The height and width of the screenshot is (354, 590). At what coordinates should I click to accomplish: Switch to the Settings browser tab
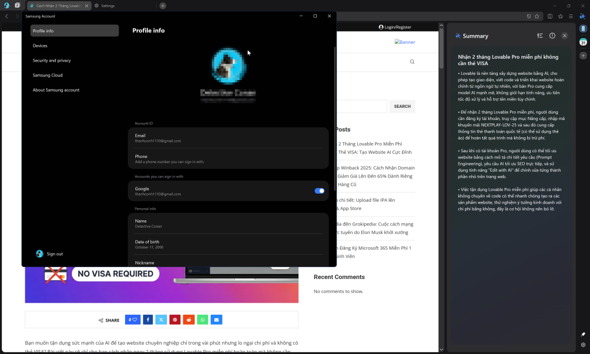coord(108,6)
